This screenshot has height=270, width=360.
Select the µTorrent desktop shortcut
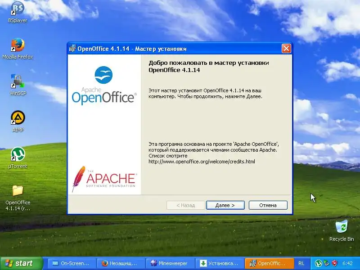coord(18,158)
